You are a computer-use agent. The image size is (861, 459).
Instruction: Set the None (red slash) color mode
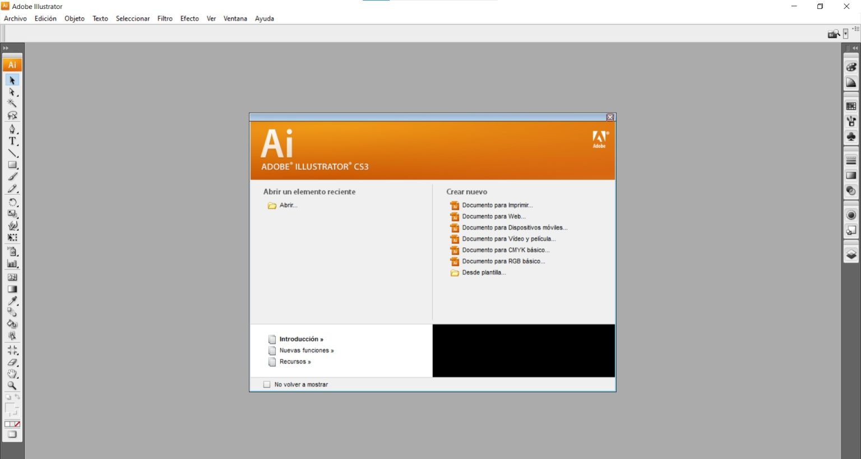click(17, 424)
